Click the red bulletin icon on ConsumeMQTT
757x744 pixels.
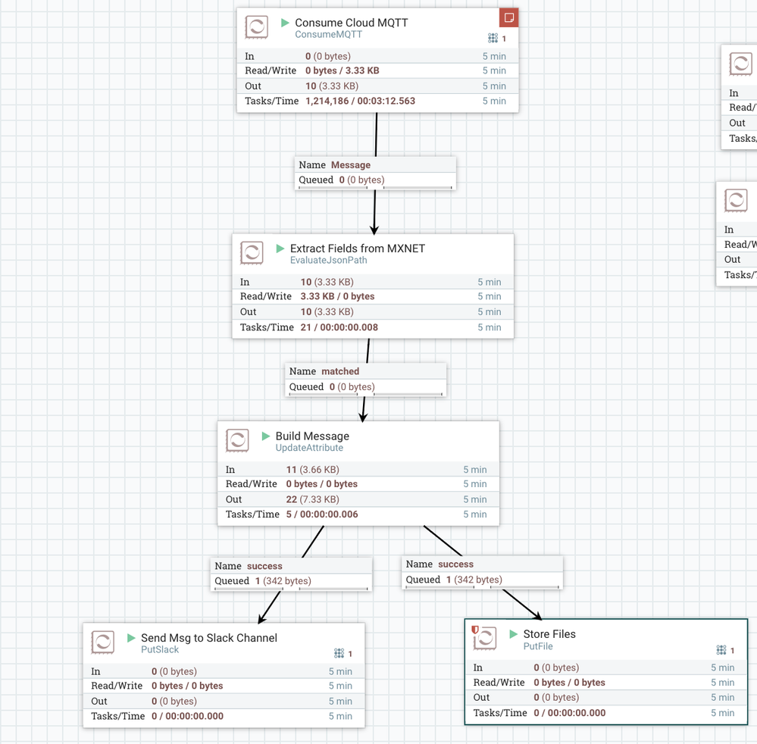click(509, 18)
